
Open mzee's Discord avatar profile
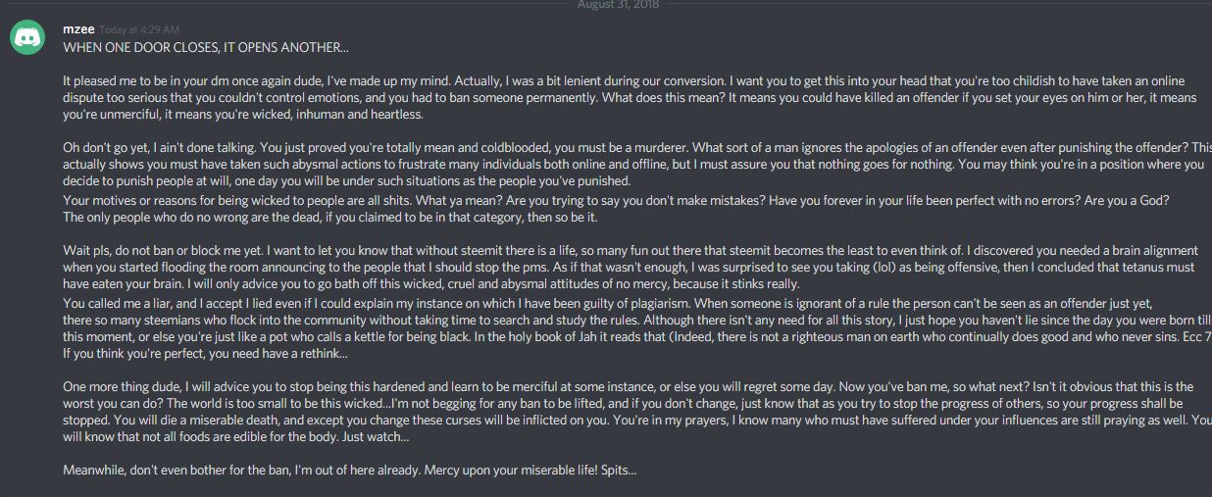coord(26,38)
